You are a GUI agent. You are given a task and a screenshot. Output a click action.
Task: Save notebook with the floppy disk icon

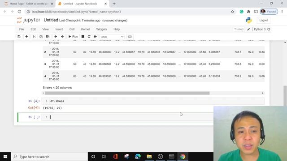19,37
